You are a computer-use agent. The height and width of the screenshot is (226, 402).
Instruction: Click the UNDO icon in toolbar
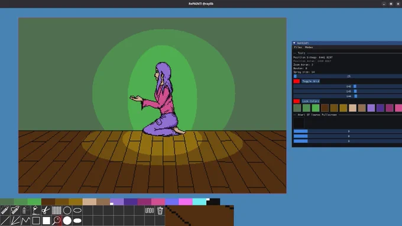[150, 211]
